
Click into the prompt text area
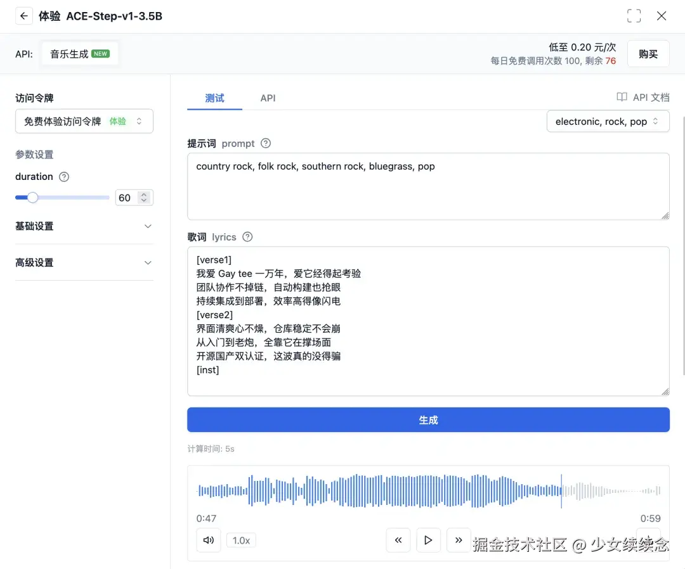tap(428, 186)
